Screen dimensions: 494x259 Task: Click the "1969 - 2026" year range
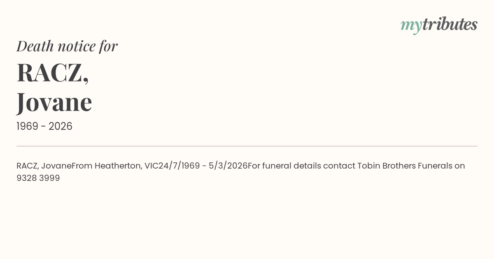[44, 127]
